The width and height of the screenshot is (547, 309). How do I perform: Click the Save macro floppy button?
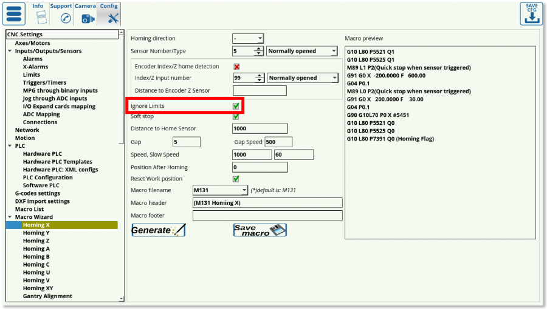pos(260,230)
